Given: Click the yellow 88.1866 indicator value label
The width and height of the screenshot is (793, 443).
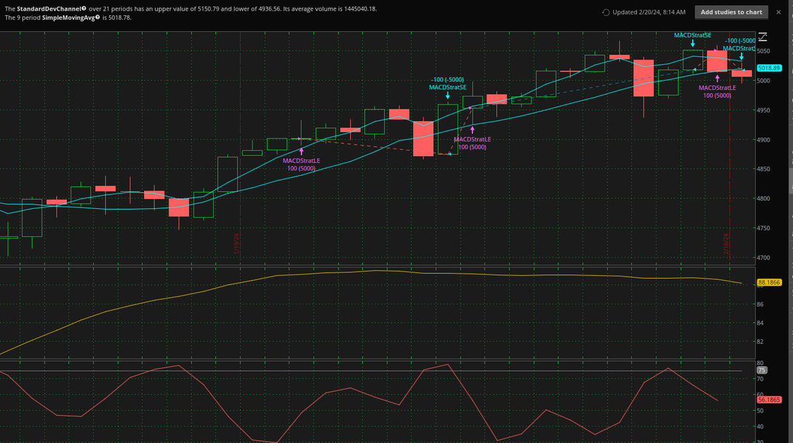Looking at the screenshot, I should click(771, 282).
